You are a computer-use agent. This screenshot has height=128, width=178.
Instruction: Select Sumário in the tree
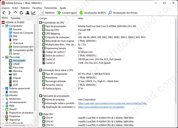point(17,29)
